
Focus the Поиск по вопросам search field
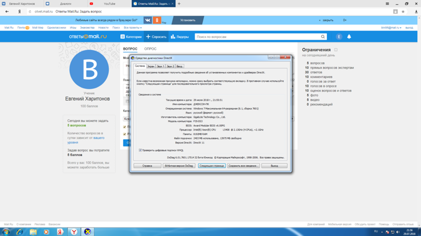coord(258,37)
